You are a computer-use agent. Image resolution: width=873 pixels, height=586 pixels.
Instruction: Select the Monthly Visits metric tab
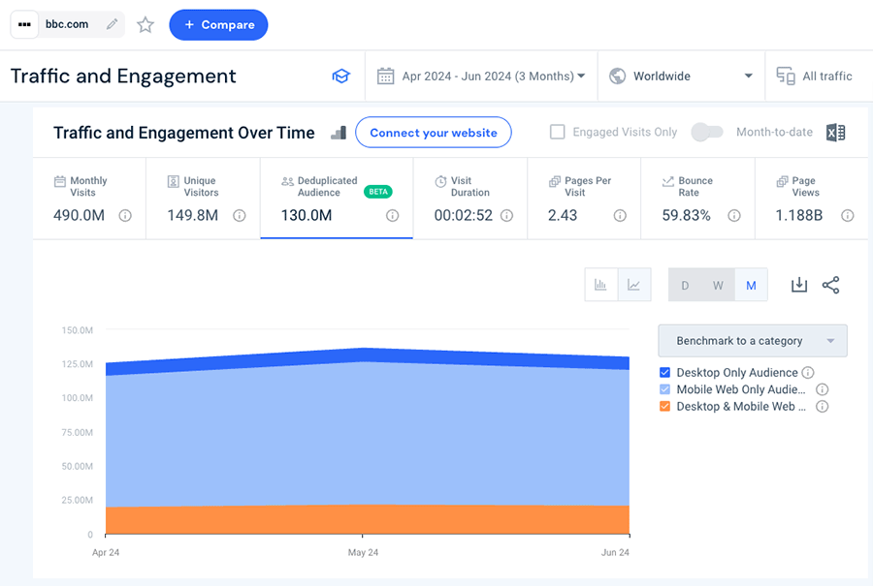pos(89,199)
